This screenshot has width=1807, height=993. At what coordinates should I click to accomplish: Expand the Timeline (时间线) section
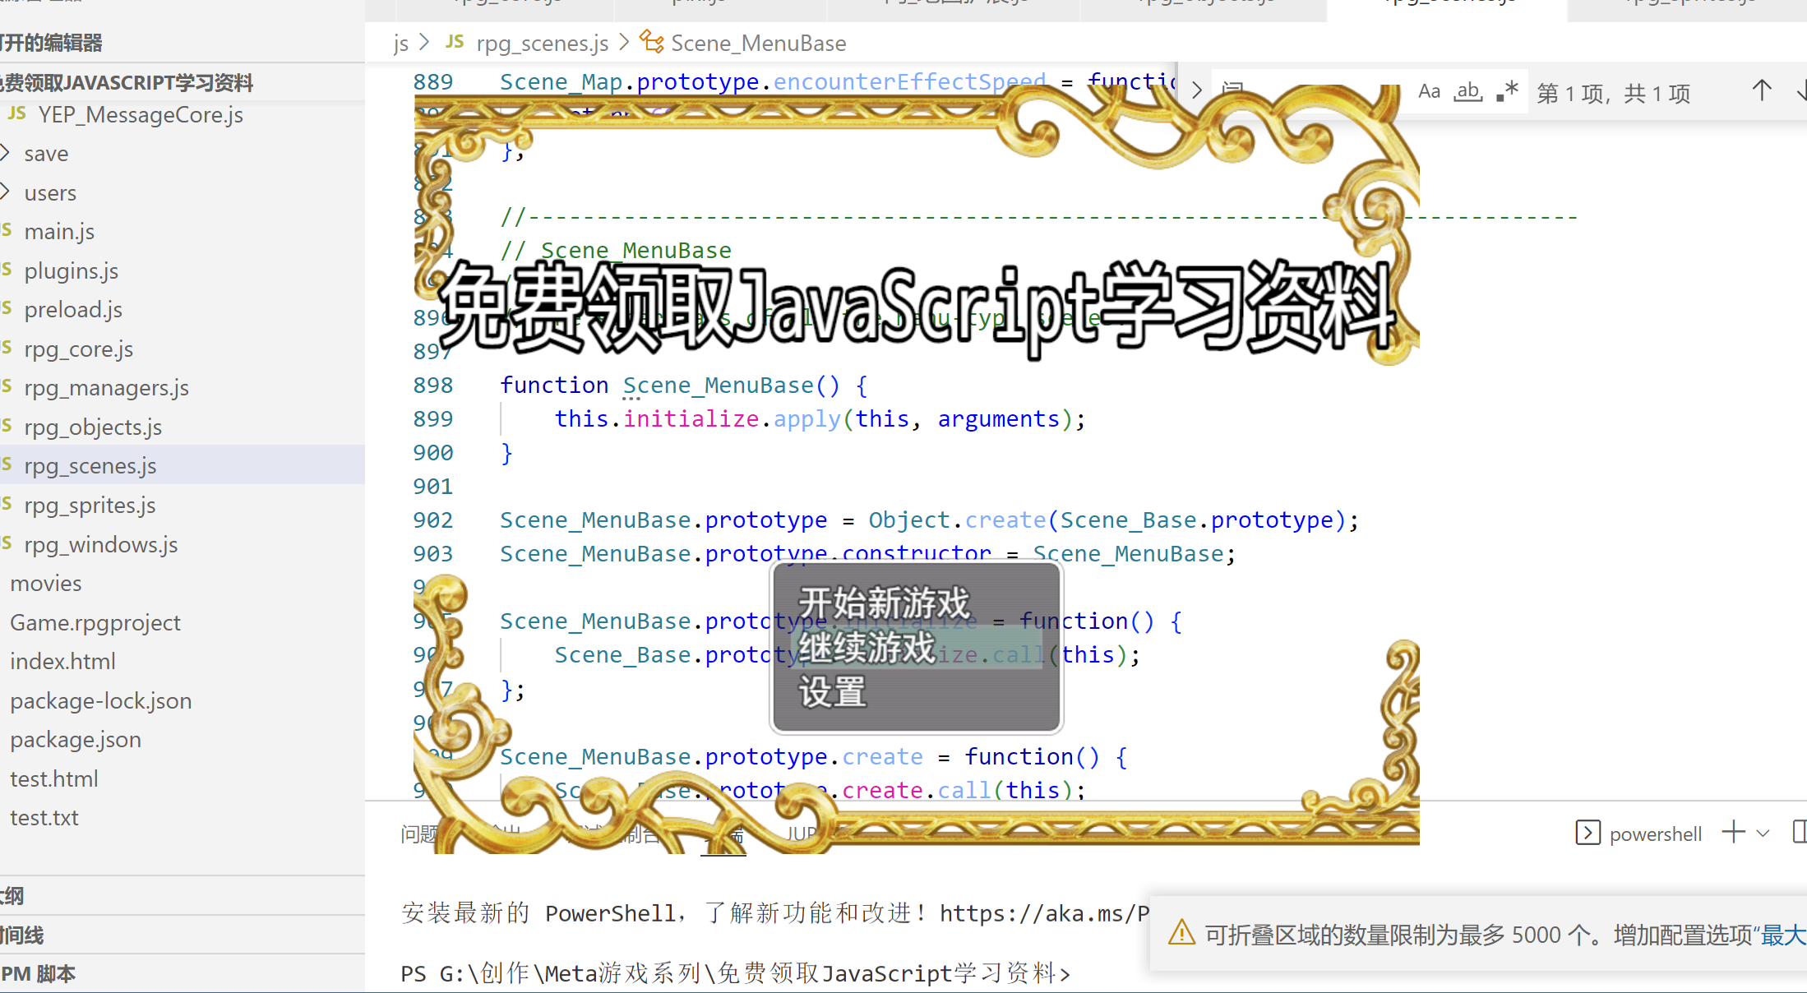183,935
